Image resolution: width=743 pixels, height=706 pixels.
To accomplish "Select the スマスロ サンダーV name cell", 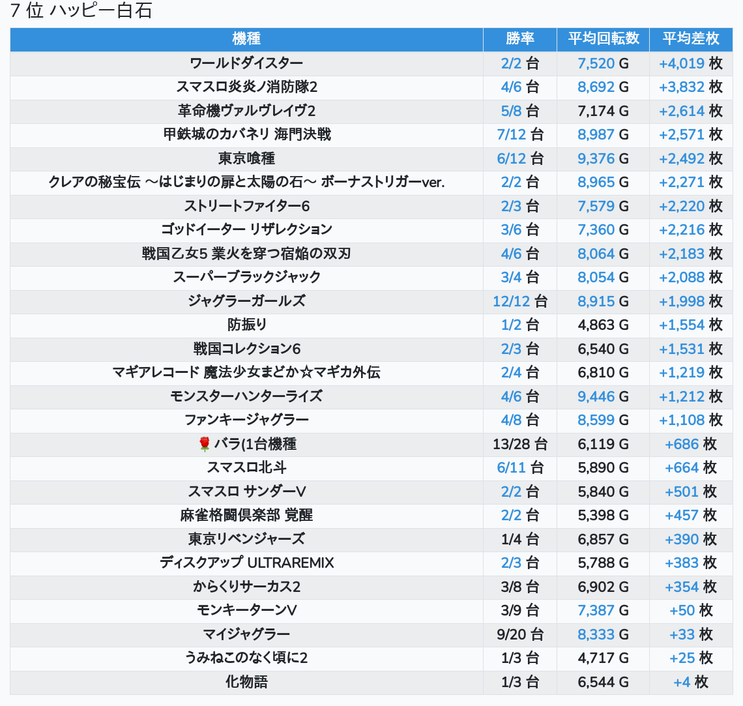I will pos(246,492).
